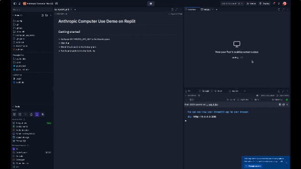Dismiss the secrets notification popup
The height and width of the screenshot is (169, 301).
coord(286,162)
